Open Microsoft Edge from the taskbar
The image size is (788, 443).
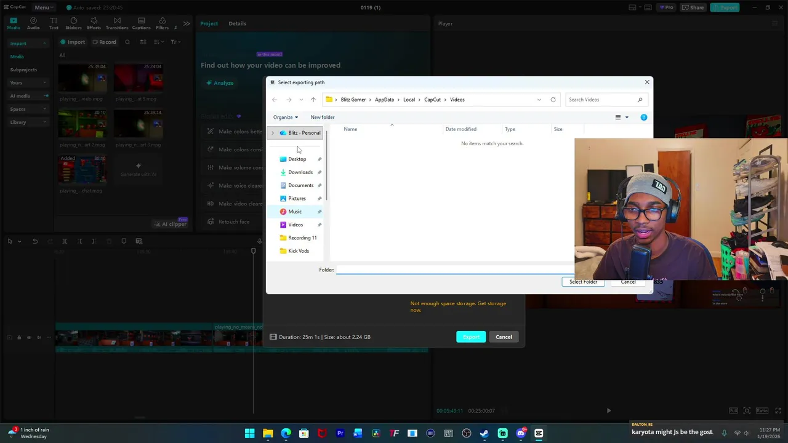[x=286, y=433]
